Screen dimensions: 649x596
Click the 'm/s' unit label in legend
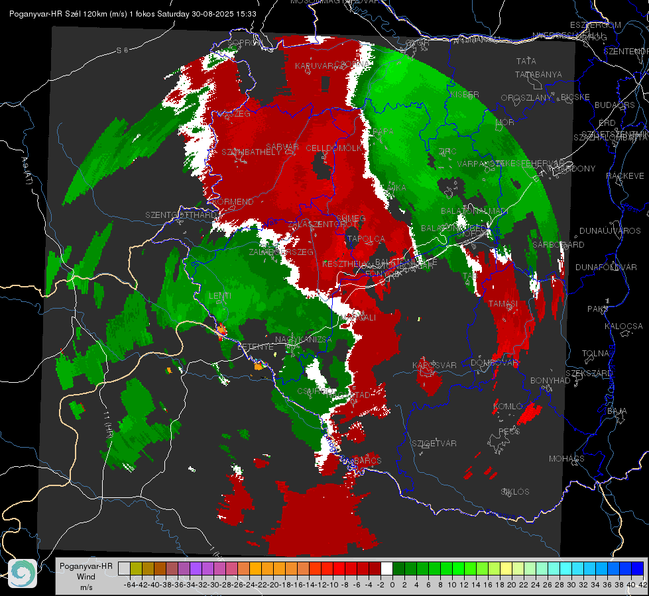[x=86, y=587]
